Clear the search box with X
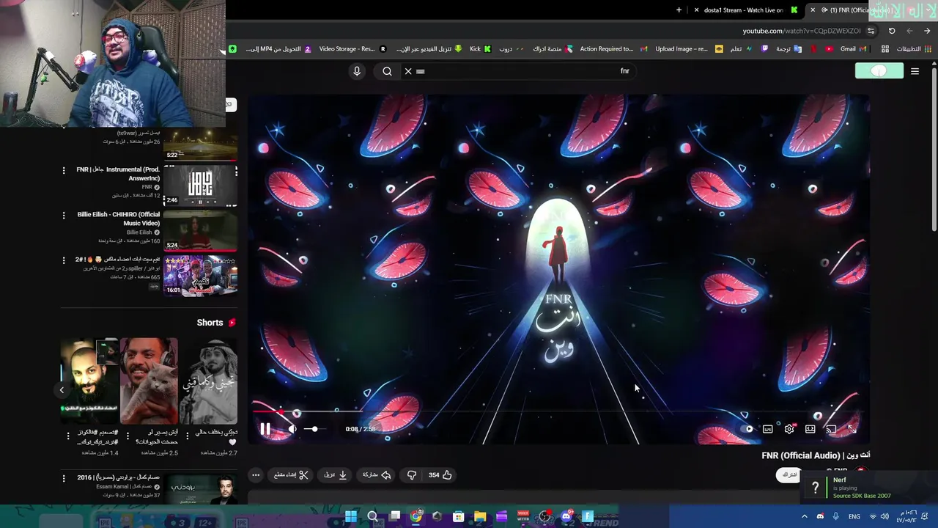The image size is (938, 528). pos(408,71)
